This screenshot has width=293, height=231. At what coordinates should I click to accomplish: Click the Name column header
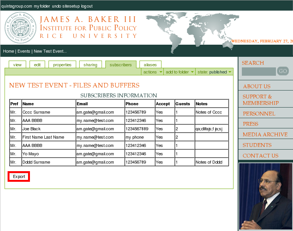[x=49, y=104]
